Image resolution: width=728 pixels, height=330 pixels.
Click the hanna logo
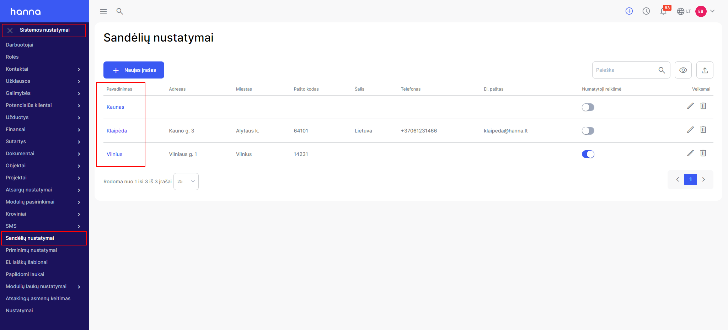(26, 12)
